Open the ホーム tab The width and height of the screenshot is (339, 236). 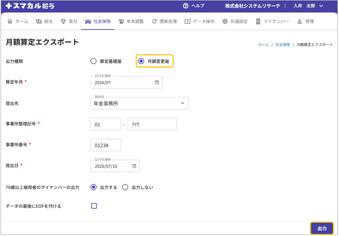coord(18,22)
